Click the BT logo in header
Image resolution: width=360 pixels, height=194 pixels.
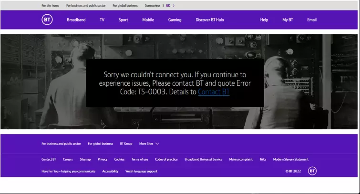click(47, 20)
